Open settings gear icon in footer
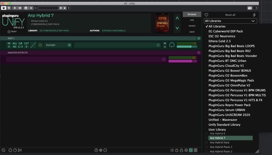Screen dimensions: 272x155 tap(186, 150)
